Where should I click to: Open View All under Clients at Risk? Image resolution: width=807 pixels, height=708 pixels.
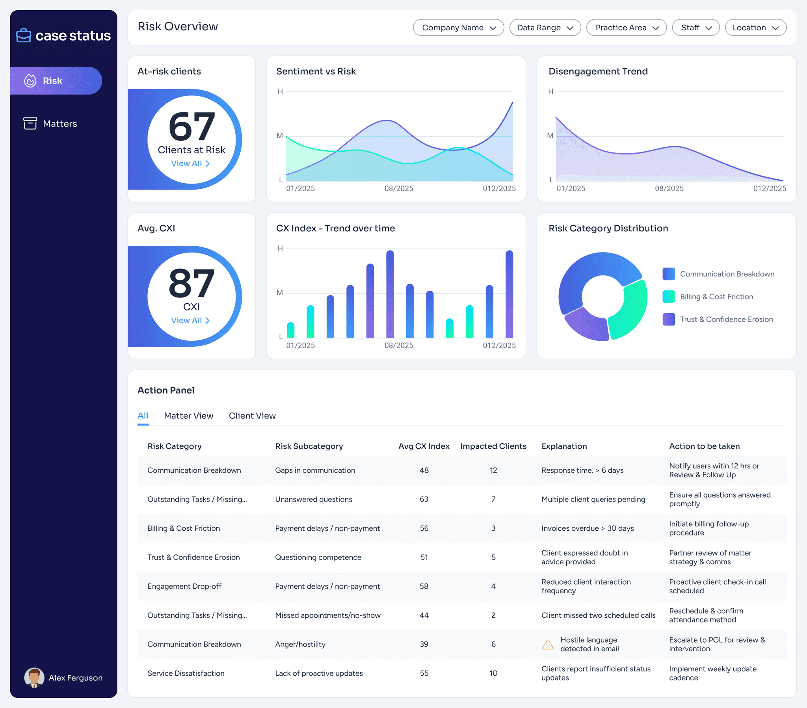pos(186,164)
